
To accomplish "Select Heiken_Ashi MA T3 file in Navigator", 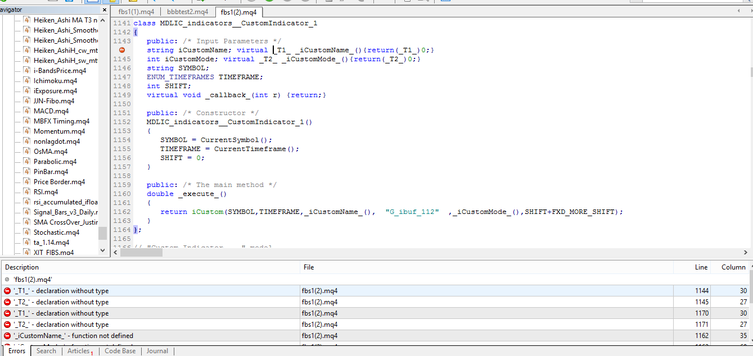I will pyautogui.click(x=65, y=20).
